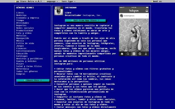Click the INSTAGRAM app title
The image size is (175, 109).
(x=71, y=8)
